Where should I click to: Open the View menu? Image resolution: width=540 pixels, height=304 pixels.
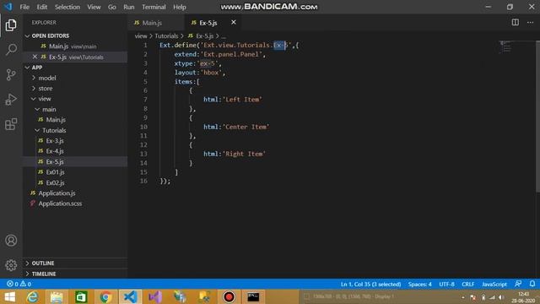pos(94,7)
